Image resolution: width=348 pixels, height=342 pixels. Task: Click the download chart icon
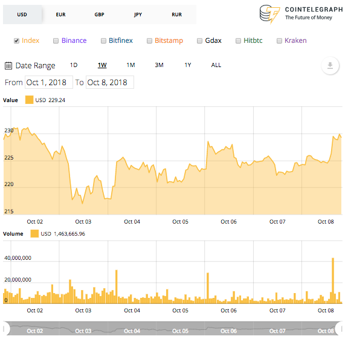coord(330,66)
